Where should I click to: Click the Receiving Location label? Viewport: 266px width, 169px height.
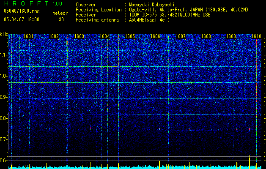pos(99,10)
